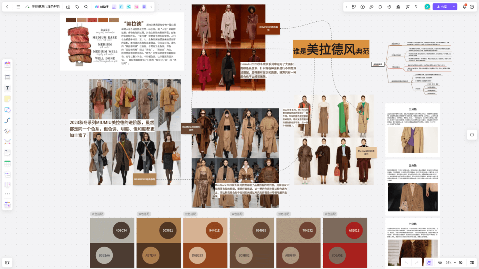This screenshot has width=479, height=269.
Task: Click the export download icon
Action: [x=68, y=7]
